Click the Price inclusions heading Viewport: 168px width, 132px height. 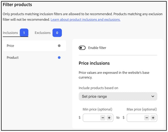coord(94,63)
